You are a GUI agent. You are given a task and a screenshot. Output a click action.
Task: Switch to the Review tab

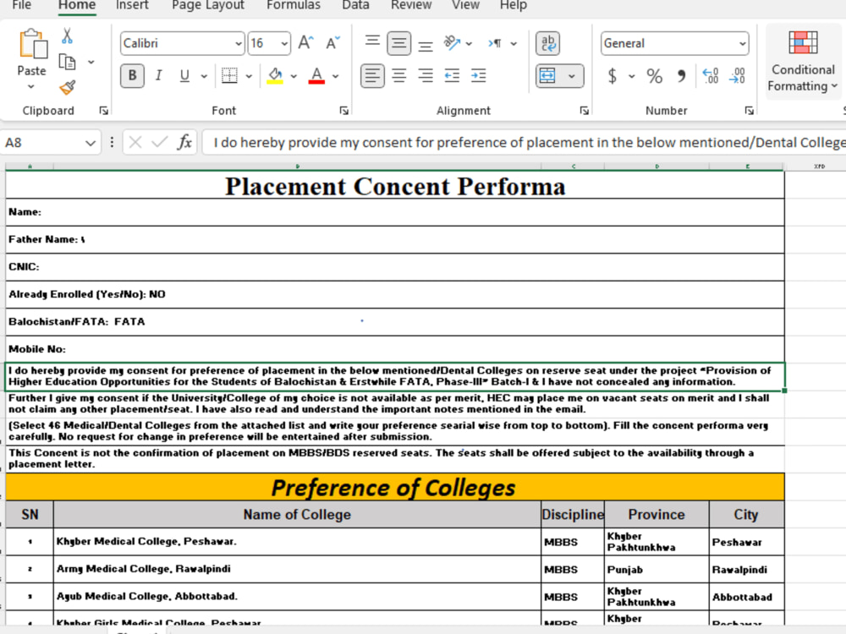tap(411, 5)
